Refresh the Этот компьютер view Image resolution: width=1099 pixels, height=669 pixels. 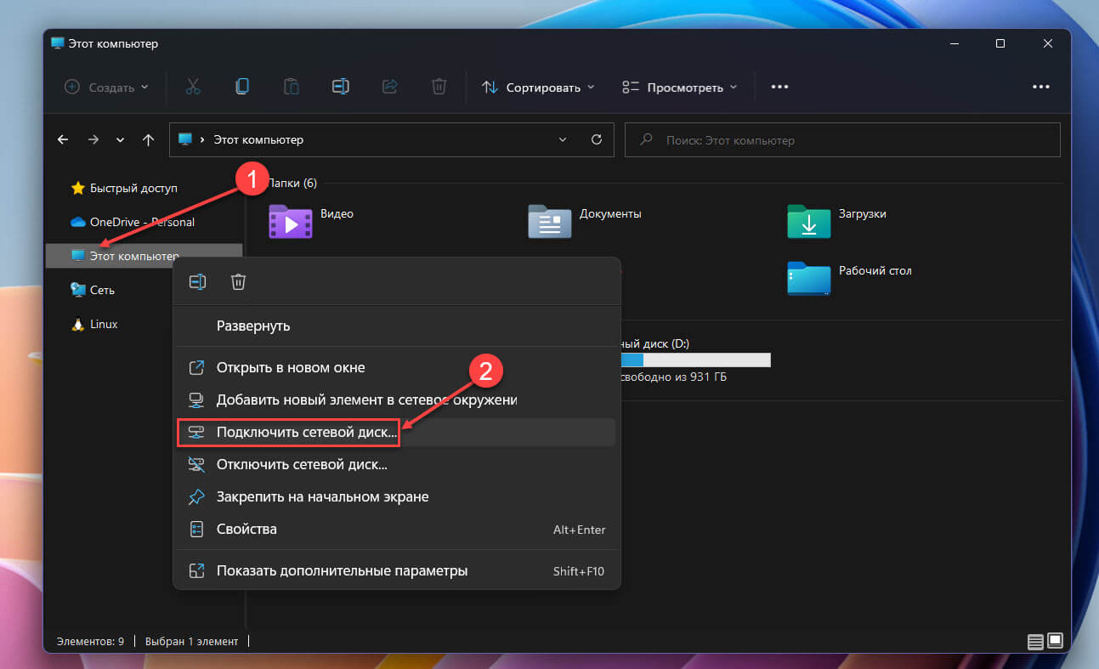point(596,139)
